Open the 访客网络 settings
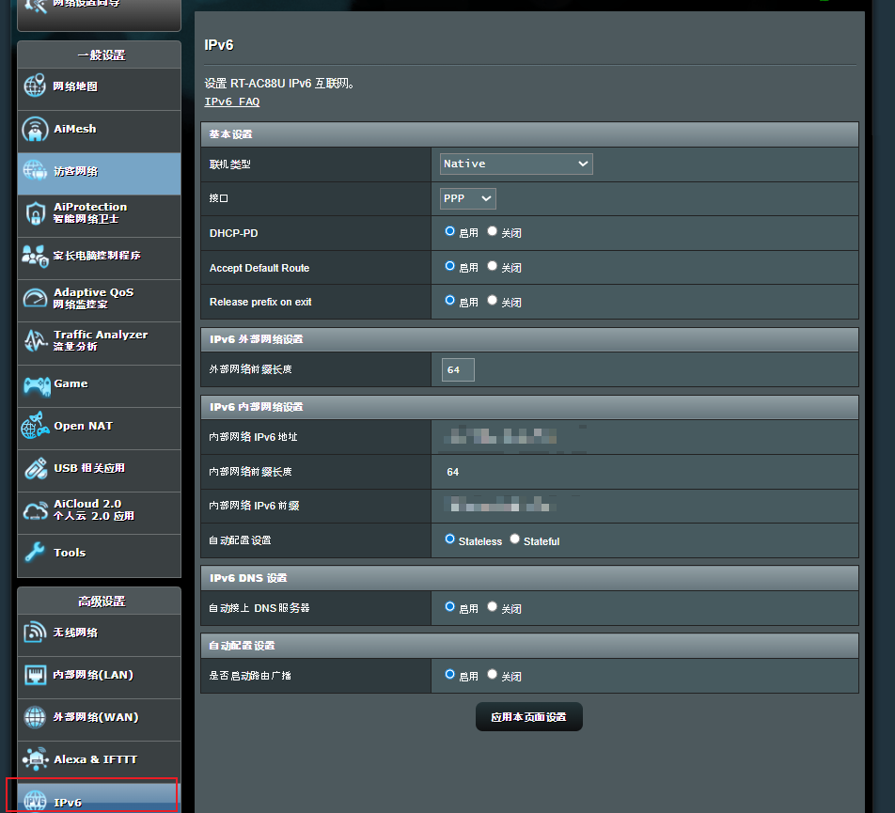This screenshot has height=813, width=895. click(75, 174)
